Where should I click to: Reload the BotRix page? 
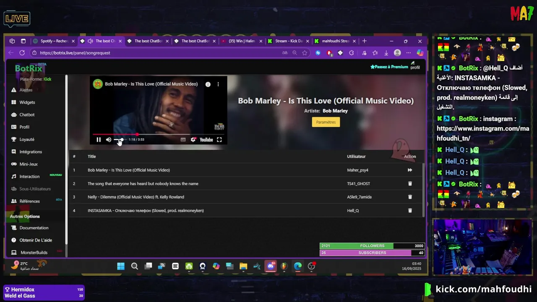tap(22, 53)
